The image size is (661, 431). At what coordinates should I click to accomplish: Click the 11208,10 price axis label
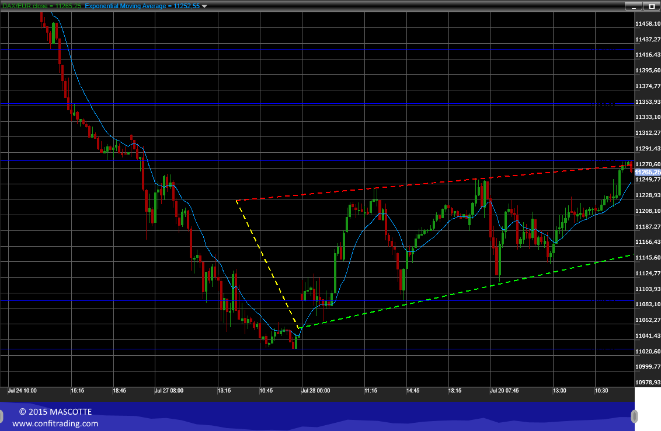[x=648, y=211]
